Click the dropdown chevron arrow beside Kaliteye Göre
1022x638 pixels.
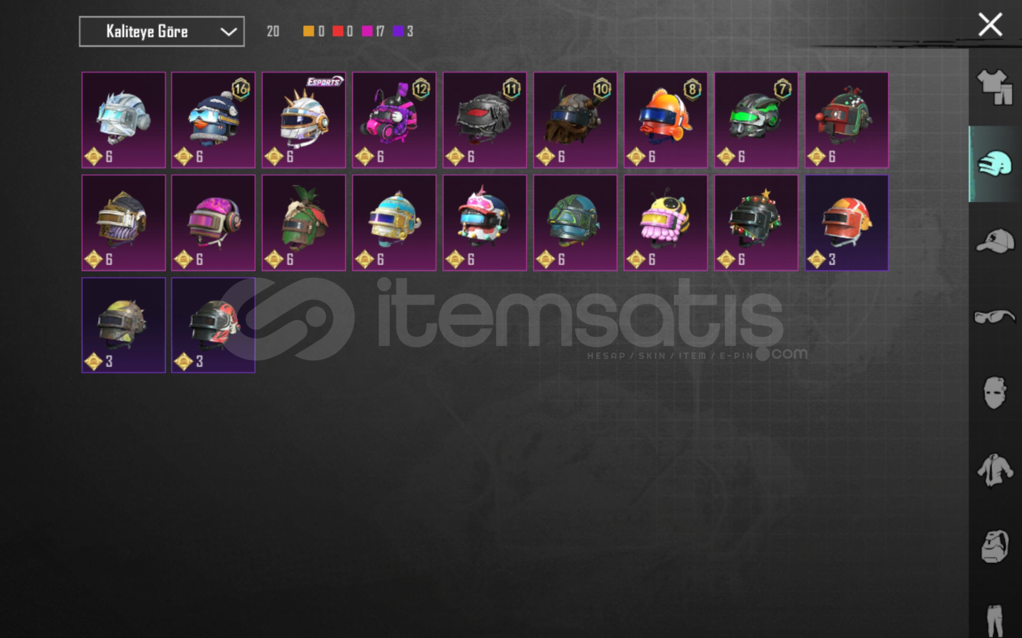[x=228, y=32]
